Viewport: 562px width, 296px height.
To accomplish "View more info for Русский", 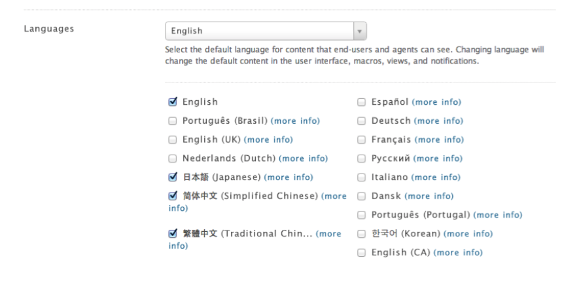I will [438, 158].
